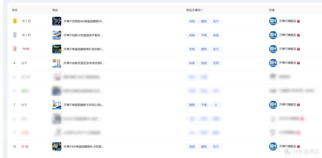Select 纯银 keyword tag in rank 4 row
The width and height of the screenshot is (322, 158).
tap(192, 63)
